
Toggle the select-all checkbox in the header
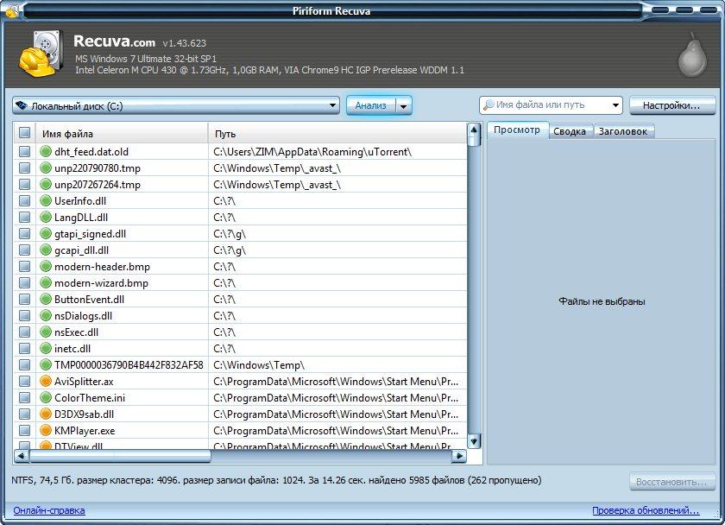(x=24, y=133)
